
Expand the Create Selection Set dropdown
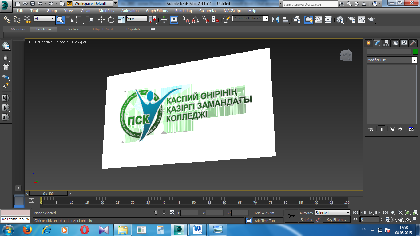tap(266, 18)
